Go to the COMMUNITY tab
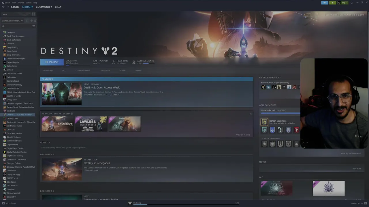This screenshot has height=207, width=369. coord(44,7)
